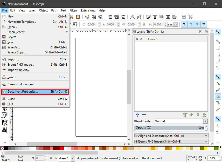This screenshot has width=222, height=162.
Task: Open the XML editor from the toolbar
Action: point(168,17)
